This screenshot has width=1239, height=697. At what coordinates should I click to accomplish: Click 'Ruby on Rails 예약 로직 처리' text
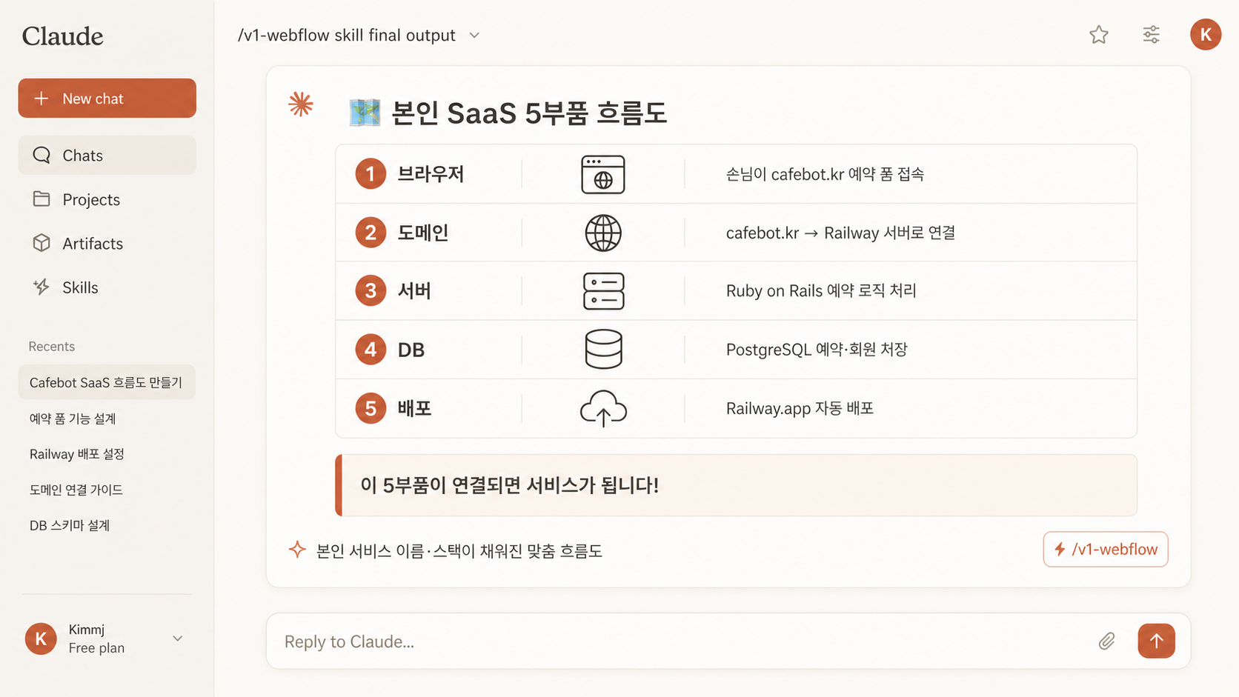pyautogui.click(x=821, y=290)
